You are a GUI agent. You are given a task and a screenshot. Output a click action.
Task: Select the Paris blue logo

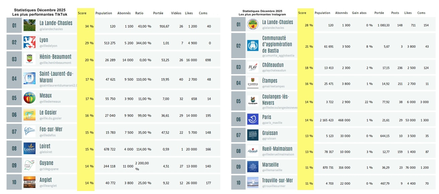click(x=253, y=120)
